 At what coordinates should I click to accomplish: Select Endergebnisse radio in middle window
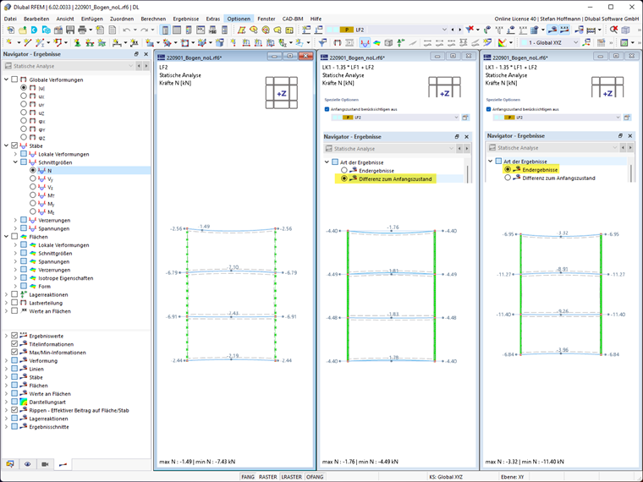coord(344,170)
